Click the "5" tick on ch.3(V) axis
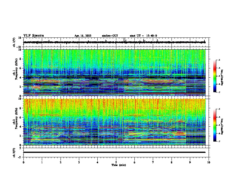 [x=20, y=148]
